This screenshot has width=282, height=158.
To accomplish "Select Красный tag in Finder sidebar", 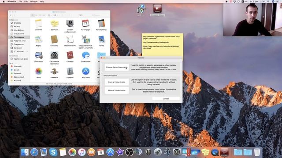I will pyautogui.click(x=17, y=66).
